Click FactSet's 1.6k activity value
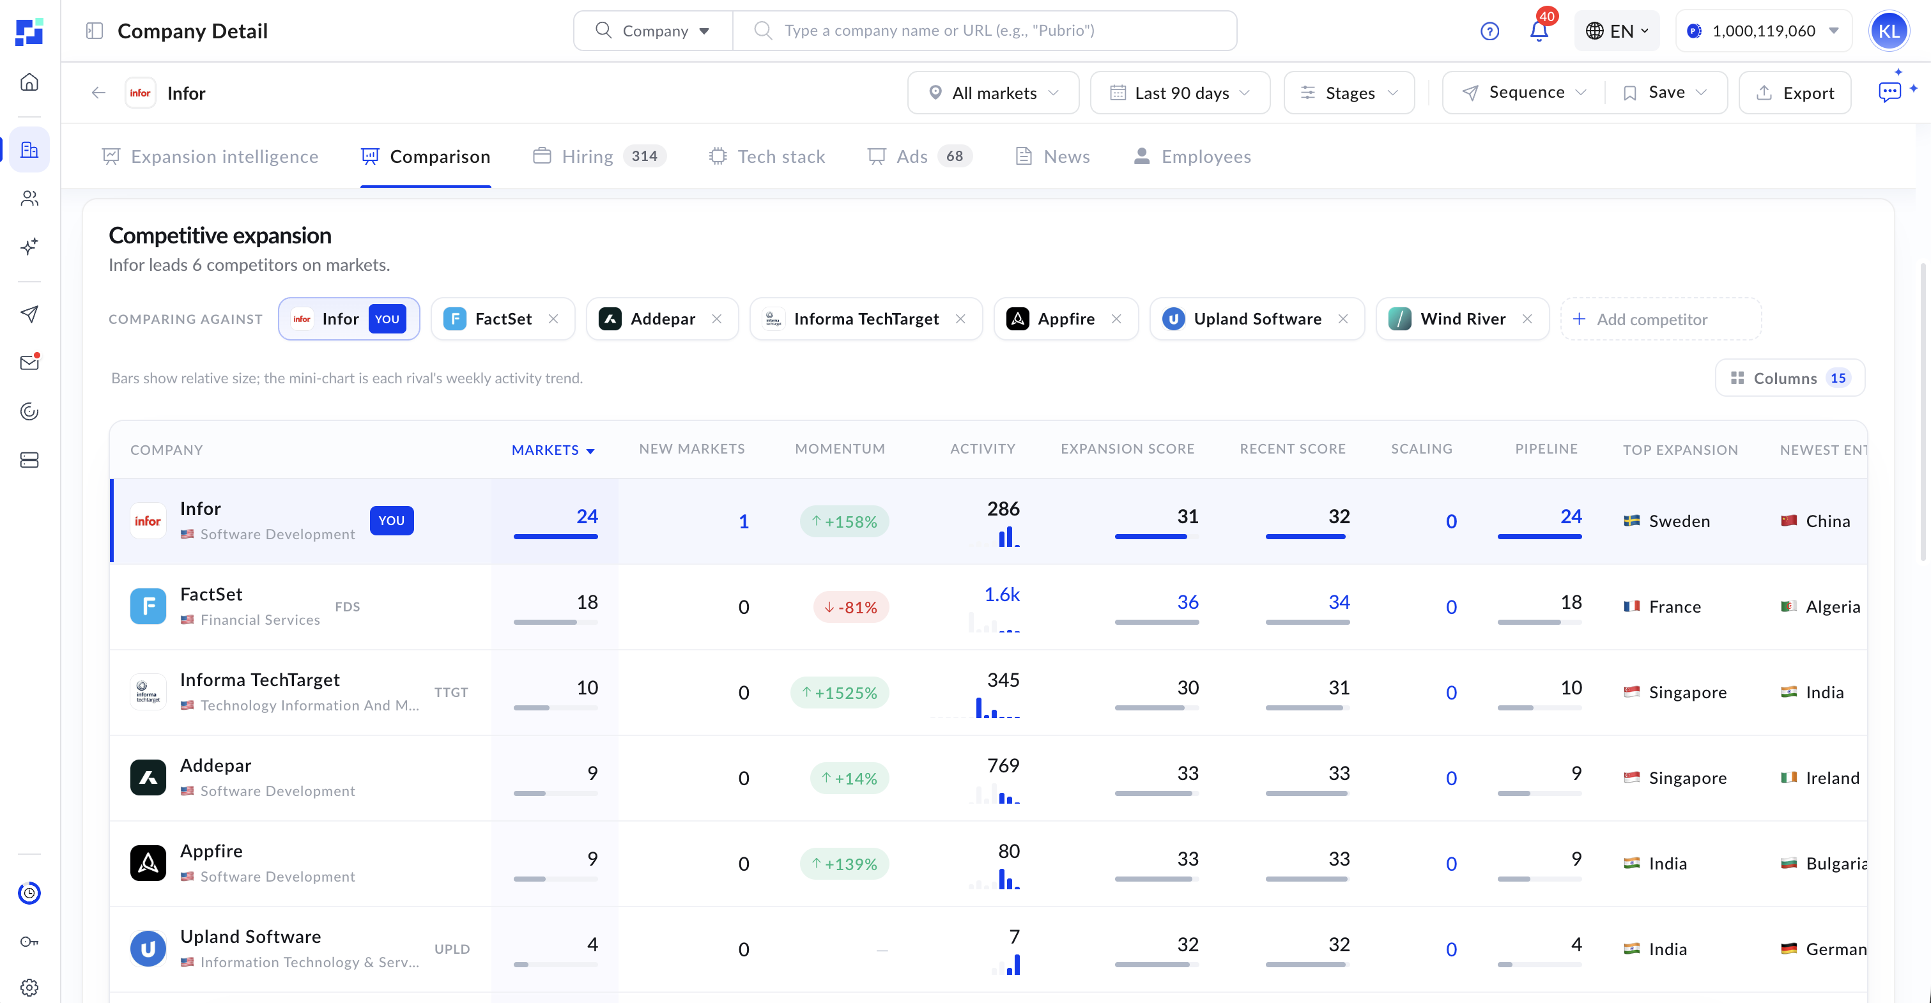 [x=1001, y=595]
